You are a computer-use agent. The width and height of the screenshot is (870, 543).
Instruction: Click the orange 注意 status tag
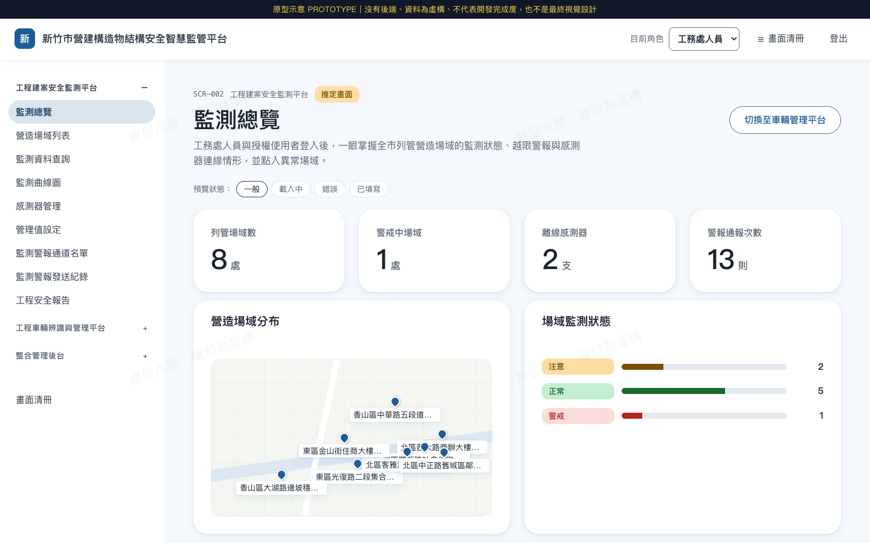pos(578,367)
